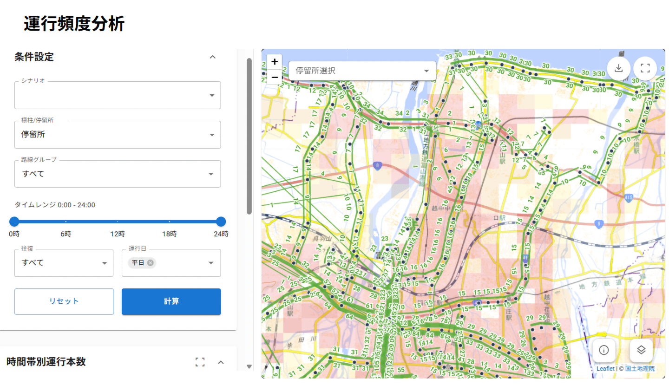The image size is (669, 385).
Task: Open the 往復 dropdown
Action: pos(64,263)
